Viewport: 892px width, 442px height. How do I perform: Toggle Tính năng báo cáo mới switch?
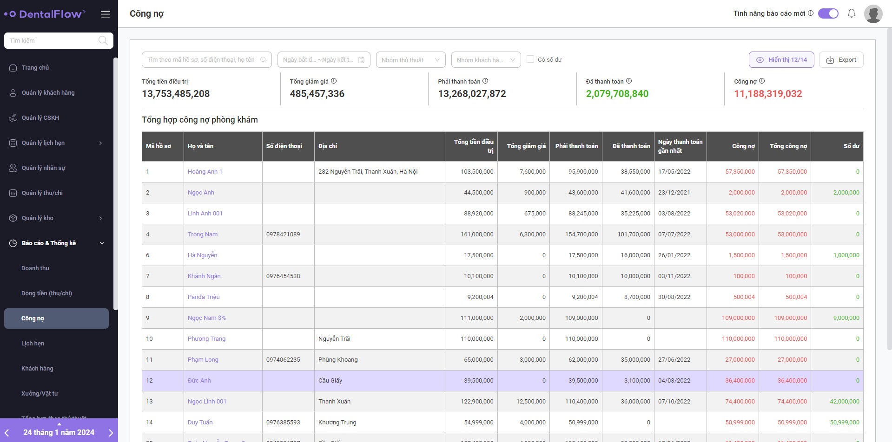(828, 13)
